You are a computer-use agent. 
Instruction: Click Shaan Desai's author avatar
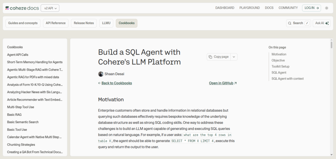click(101, 74)
